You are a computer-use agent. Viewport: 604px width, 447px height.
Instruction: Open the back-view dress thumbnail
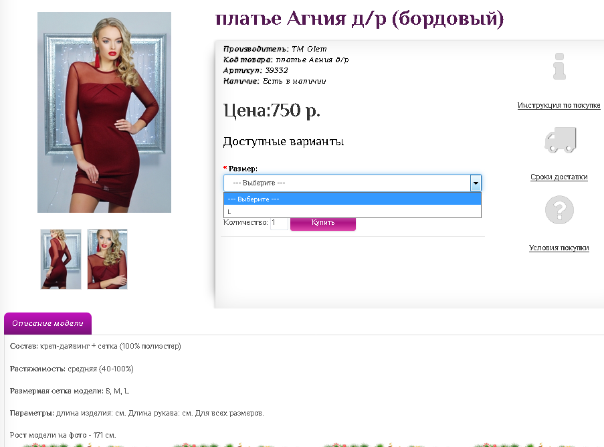click(x=60, y=259)
